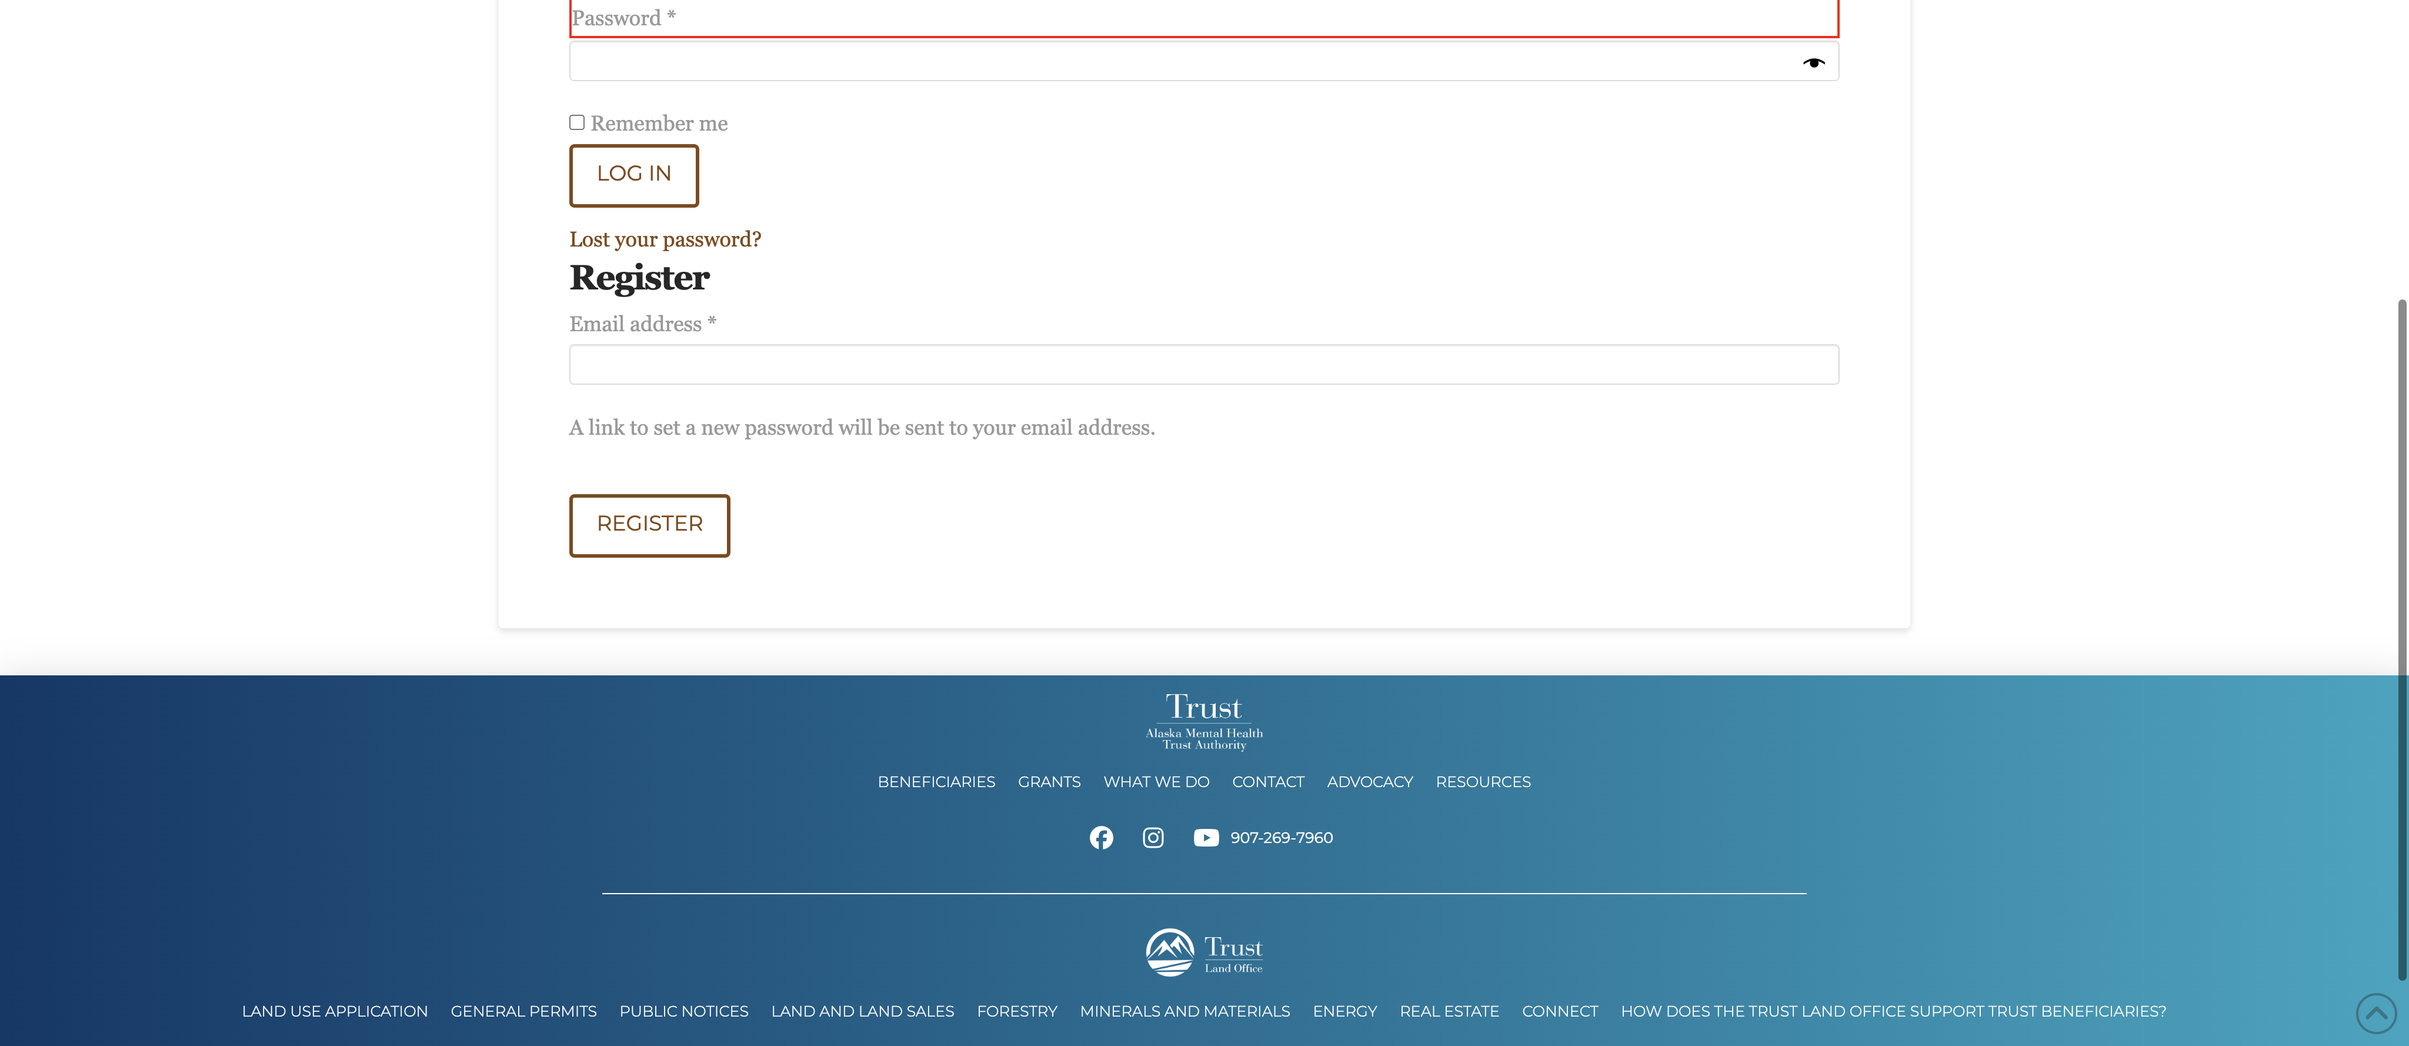Open FORESTRY in Land Office menu

1016,1011
